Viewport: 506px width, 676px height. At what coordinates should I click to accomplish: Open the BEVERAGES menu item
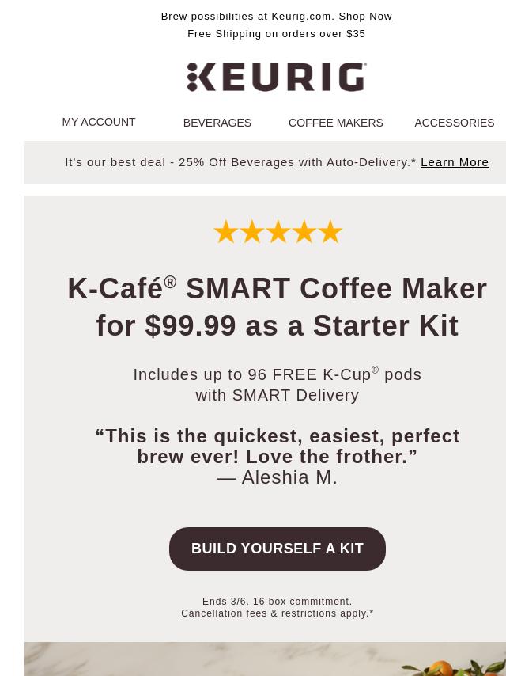217,123
